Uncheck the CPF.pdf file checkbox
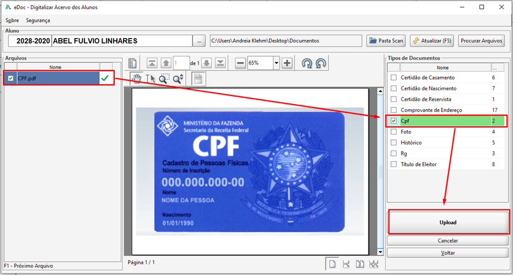Screen dimensions: 513x275 click(11, 78)
